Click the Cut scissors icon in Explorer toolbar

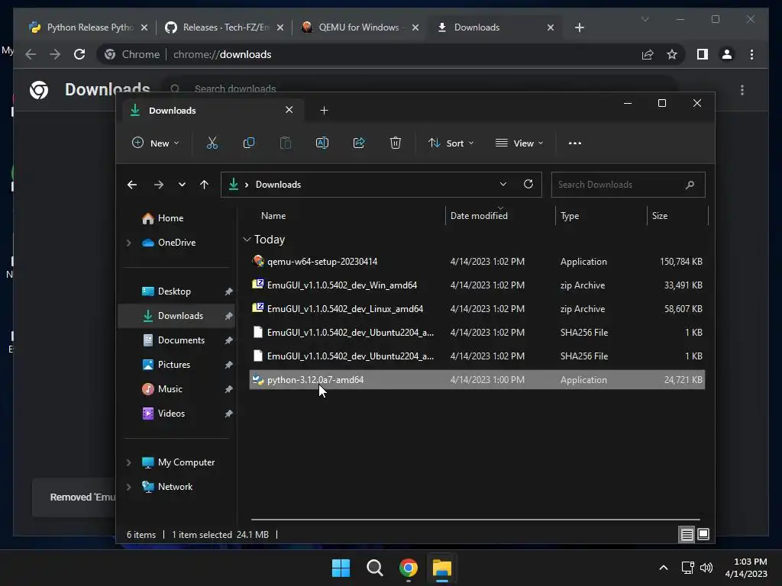[212, 143]
